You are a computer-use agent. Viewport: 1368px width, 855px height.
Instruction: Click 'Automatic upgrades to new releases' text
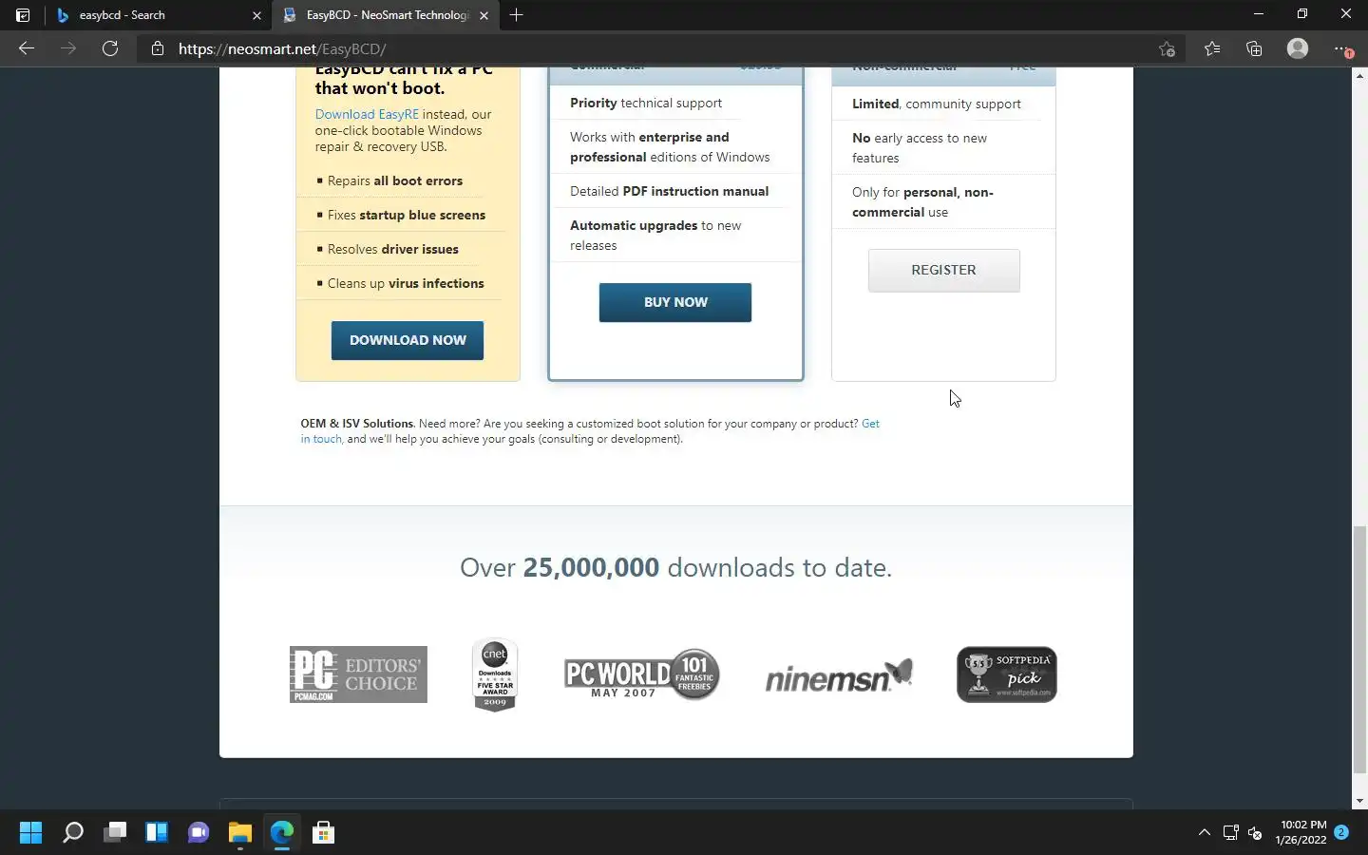(655, 235)
